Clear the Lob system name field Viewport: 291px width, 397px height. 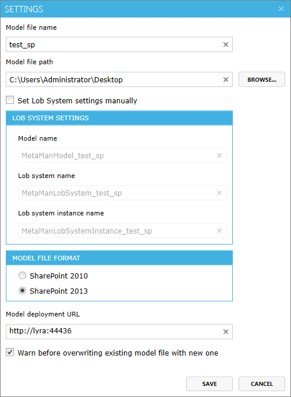pyautogui.click(x=219, y=193)
